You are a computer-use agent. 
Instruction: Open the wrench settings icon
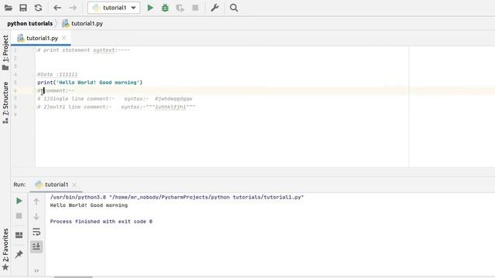pyautogui.click(x=215, y=8)
